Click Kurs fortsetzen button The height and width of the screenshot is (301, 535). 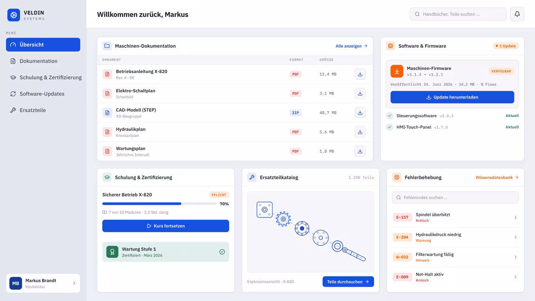point(166,226)
